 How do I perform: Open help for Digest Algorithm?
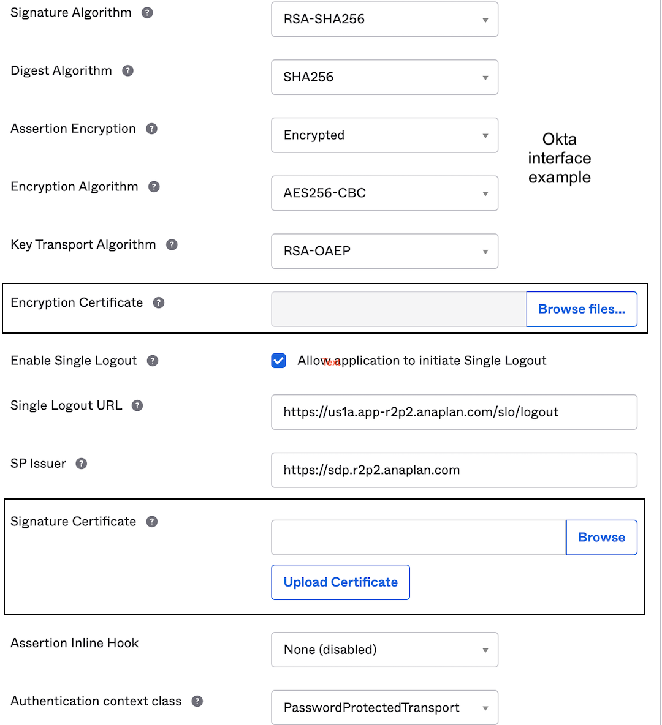(x=127, y=70)
